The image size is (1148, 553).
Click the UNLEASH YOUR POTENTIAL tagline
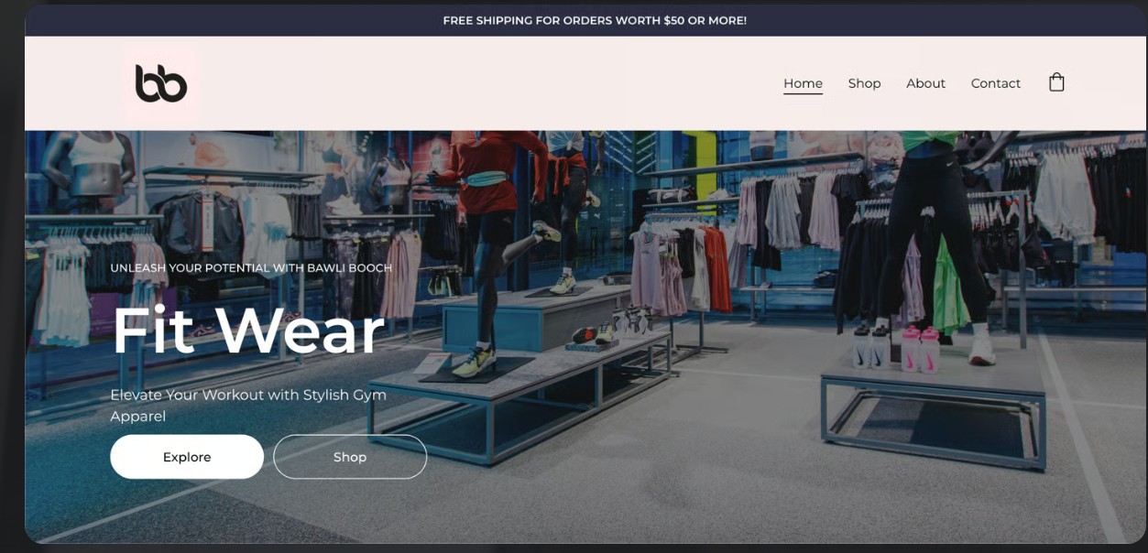click(249, 268)
